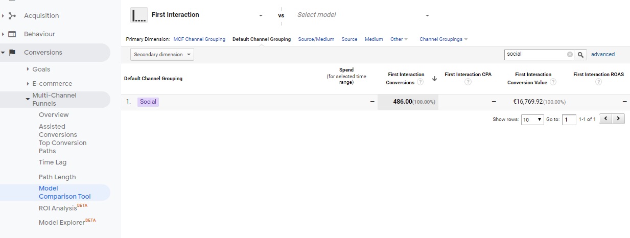Open the Top Conversion Paths report
Image resolution: width=630 pixels, height=238 pixels.
coord(62,147)
